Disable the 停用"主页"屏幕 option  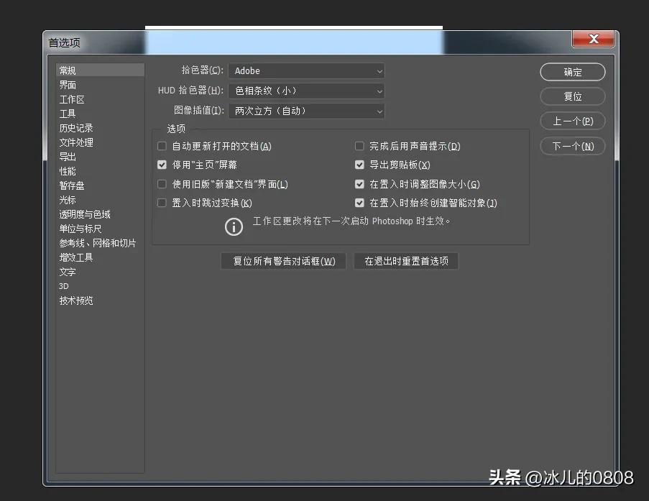(x=162, y=165)
